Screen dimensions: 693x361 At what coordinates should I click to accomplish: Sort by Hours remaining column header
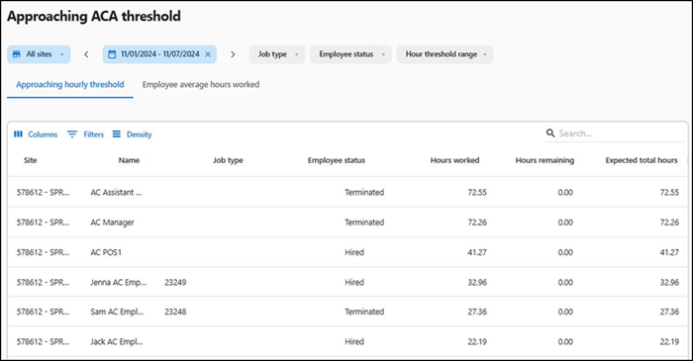pyautogui.click(x=544, y=160)
